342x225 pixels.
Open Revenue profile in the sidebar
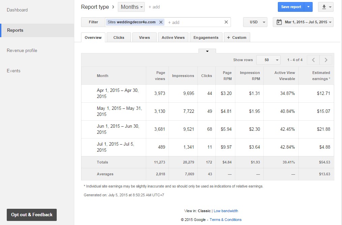coord(22,51)
